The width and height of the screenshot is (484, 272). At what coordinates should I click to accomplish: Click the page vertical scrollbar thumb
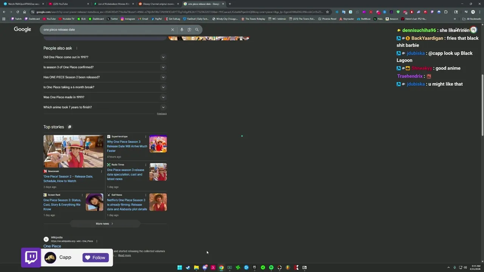[482, 104]
